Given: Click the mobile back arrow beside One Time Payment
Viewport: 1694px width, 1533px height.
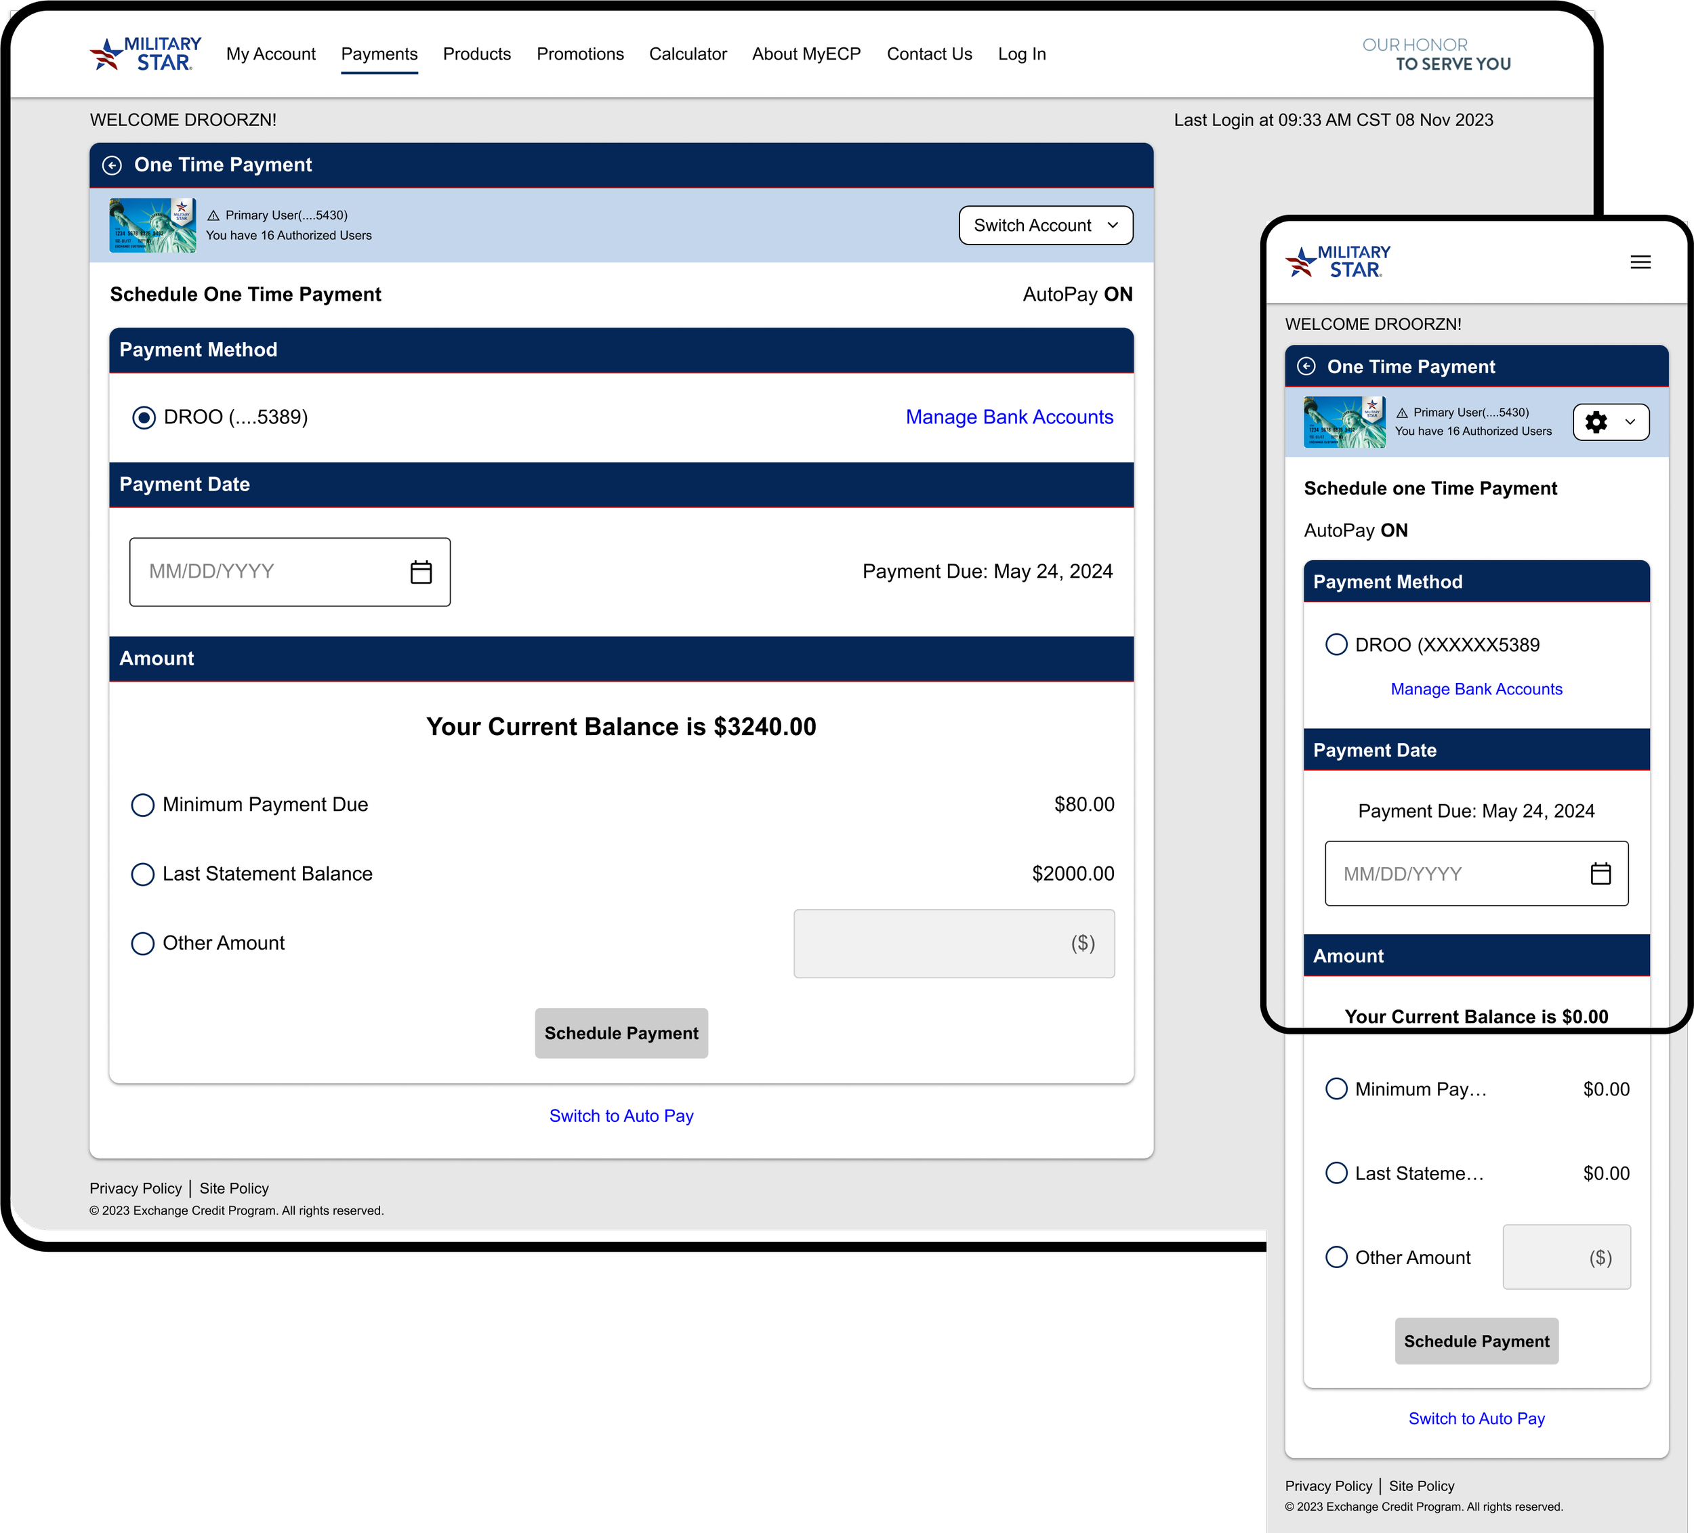Looking at the screenshot, I should point(1306,366).
